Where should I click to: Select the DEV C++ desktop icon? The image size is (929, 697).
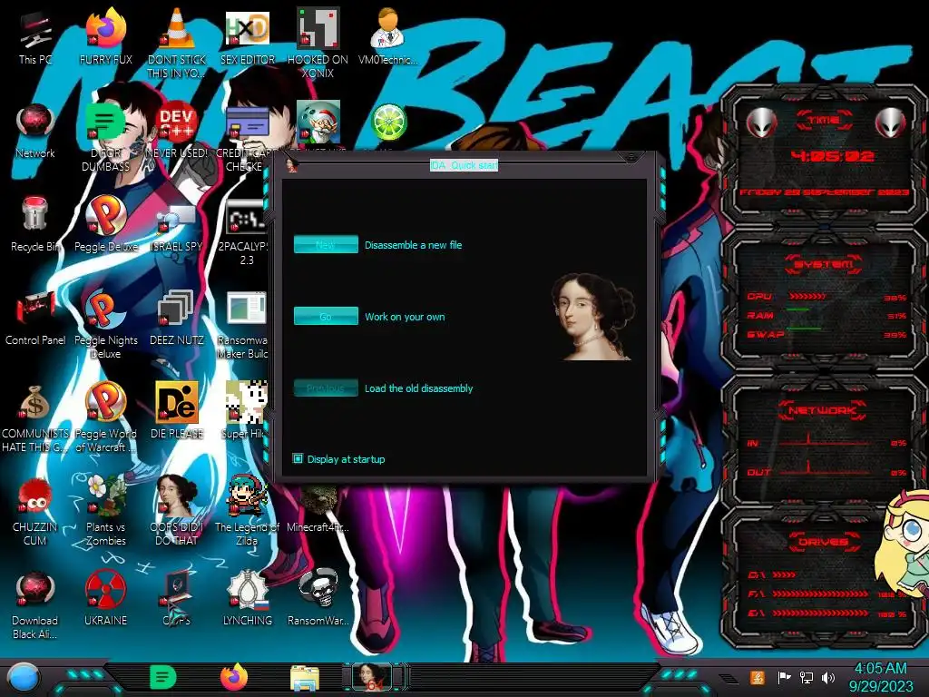tap(177, 131)
